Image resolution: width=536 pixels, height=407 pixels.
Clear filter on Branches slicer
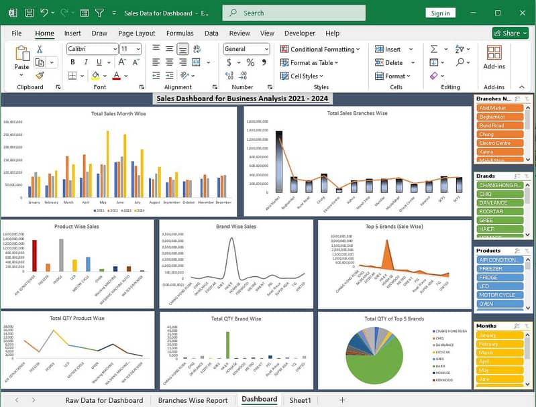coord(527,99)
